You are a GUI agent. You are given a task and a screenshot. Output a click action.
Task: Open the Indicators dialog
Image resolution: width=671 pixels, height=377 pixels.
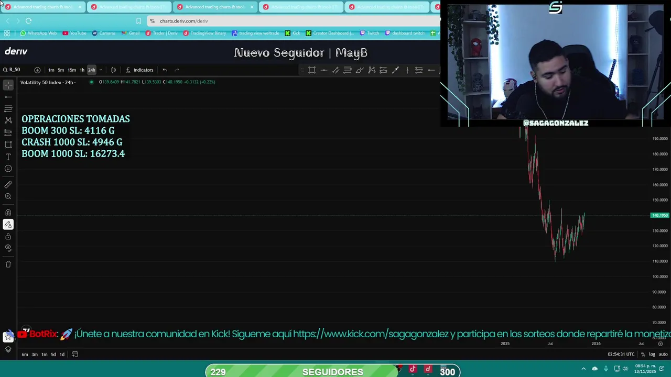click(139, 70)
